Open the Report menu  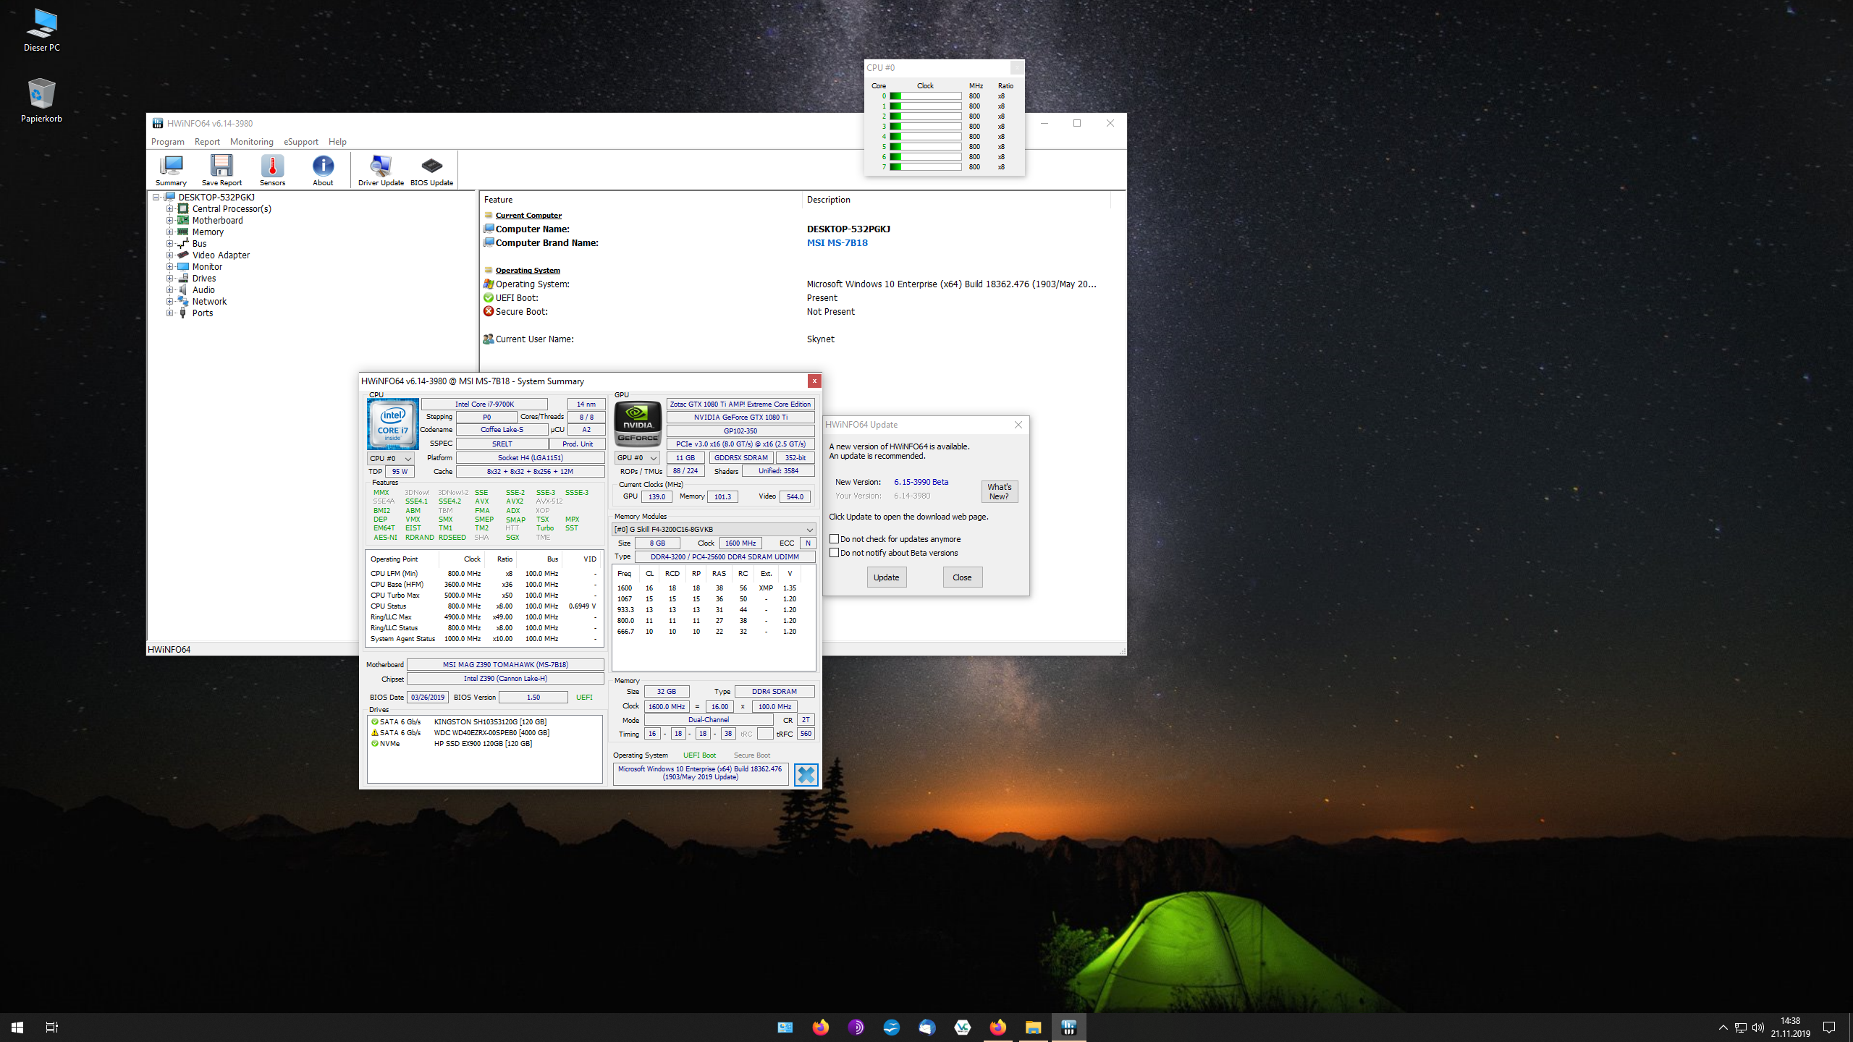tap(207, 142)
